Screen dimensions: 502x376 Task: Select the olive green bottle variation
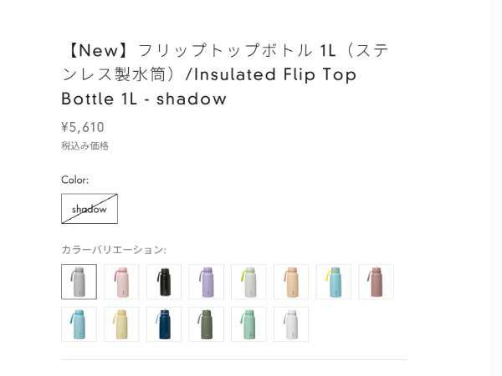tap(206, 324)
